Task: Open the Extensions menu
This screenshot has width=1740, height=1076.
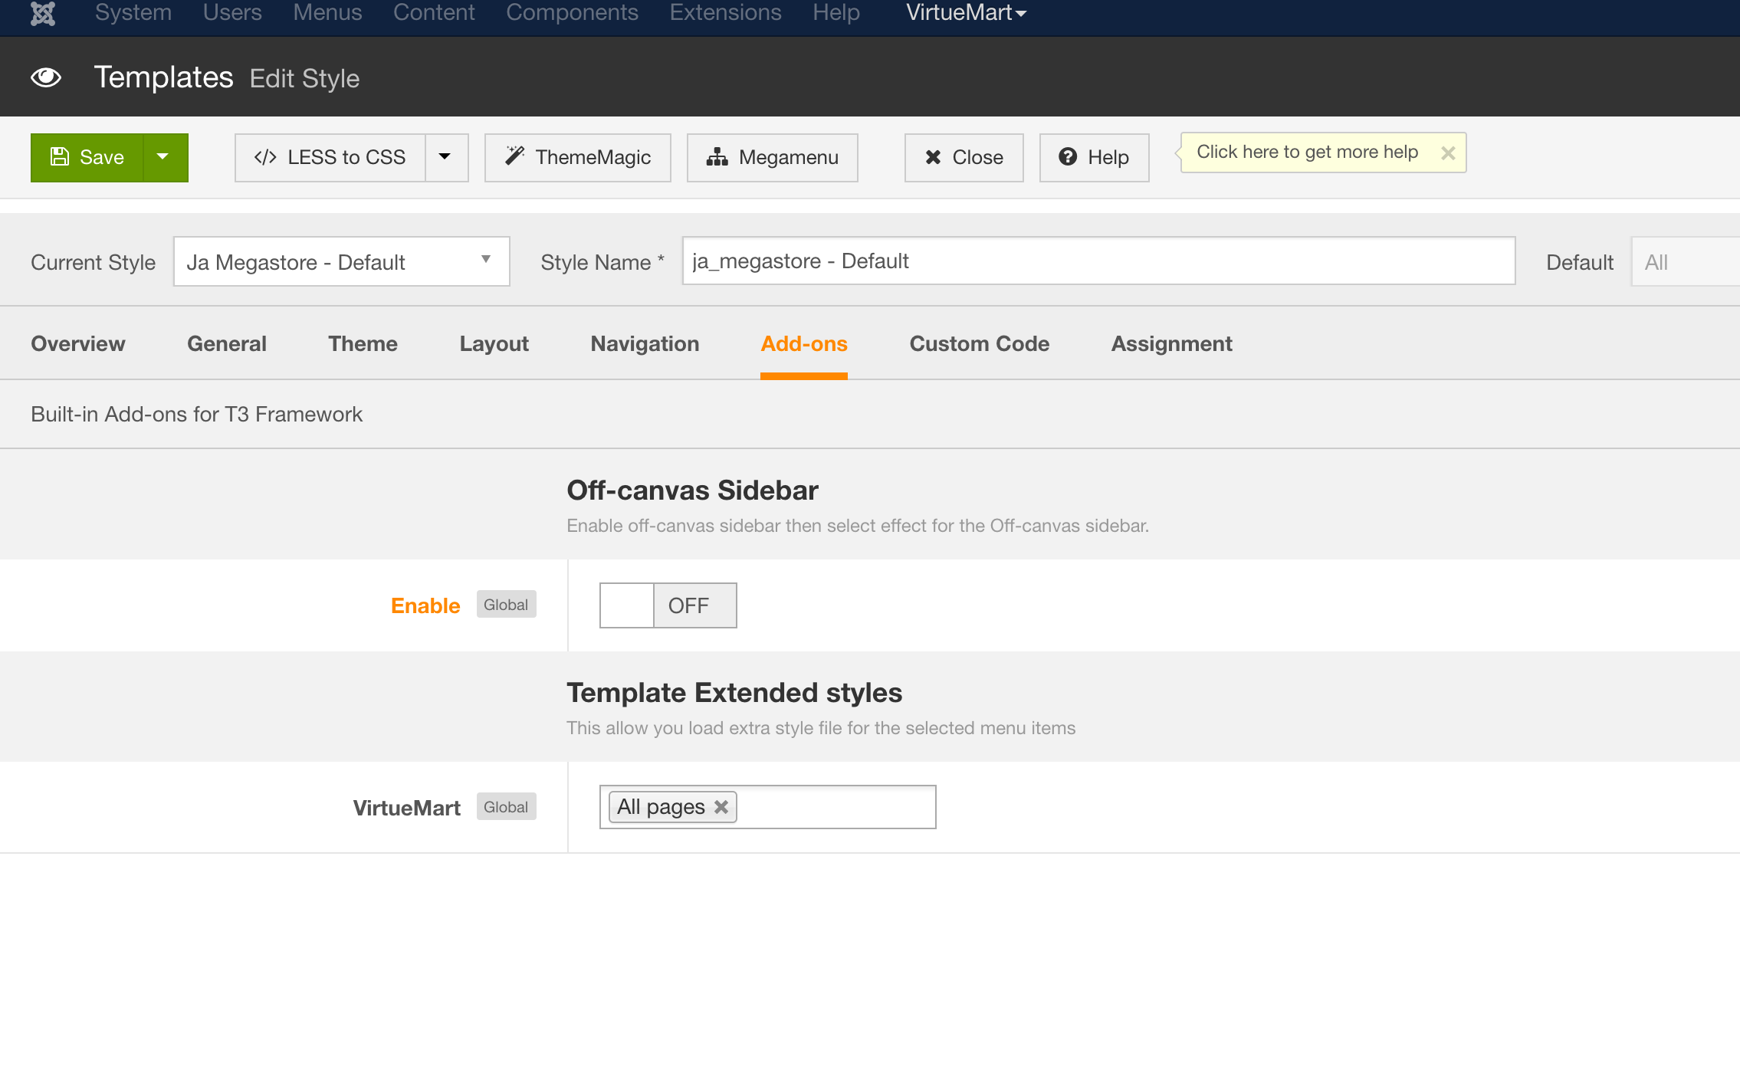Action: point(725,13)
